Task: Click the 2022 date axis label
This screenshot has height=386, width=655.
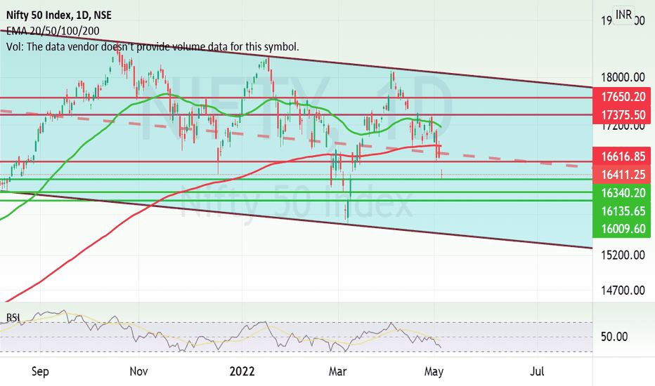Action: point(242,371)
